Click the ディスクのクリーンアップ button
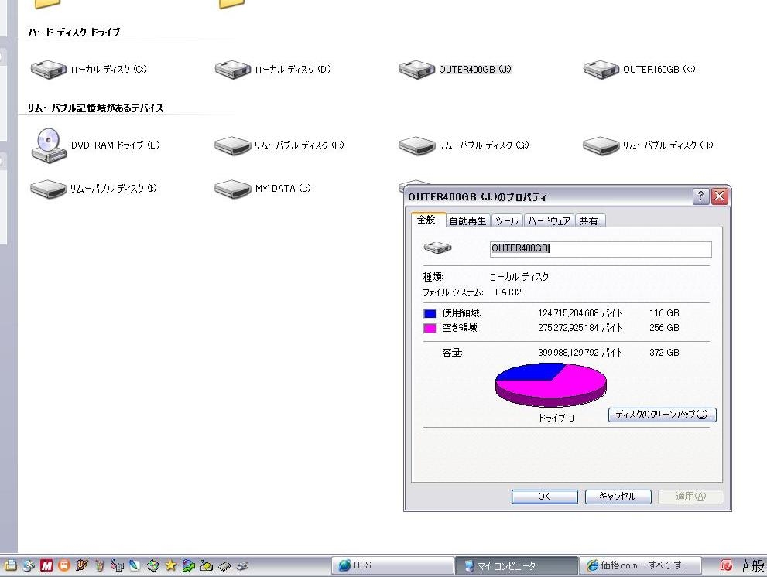The width and height of the screenshot is (767, 577). 662,415
